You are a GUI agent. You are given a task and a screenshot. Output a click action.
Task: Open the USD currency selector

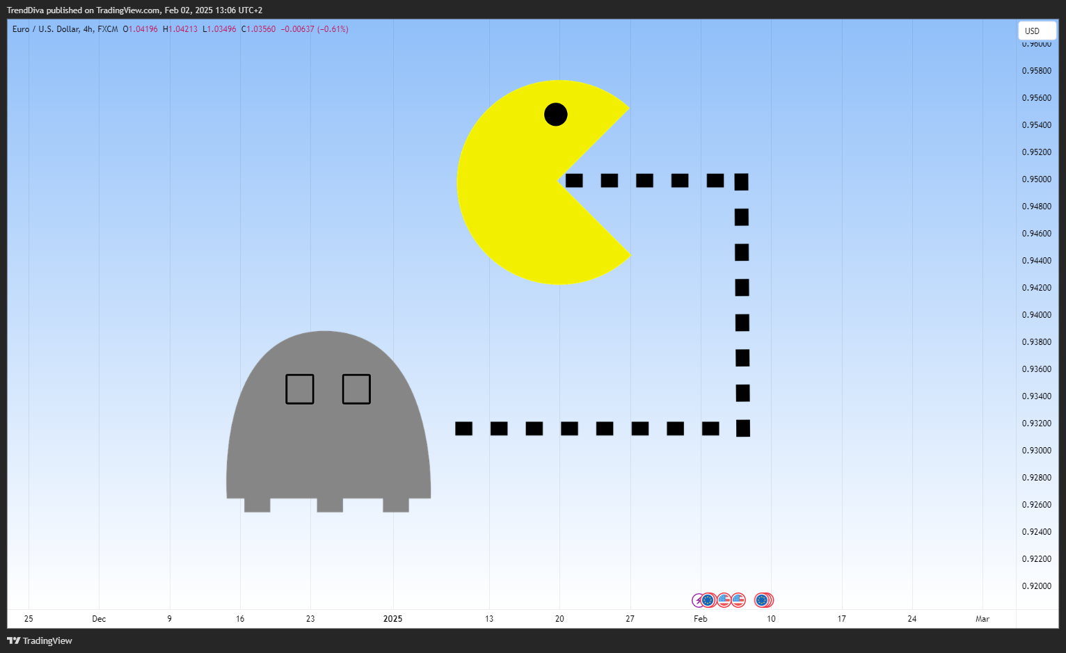[x=1037, y=31]
